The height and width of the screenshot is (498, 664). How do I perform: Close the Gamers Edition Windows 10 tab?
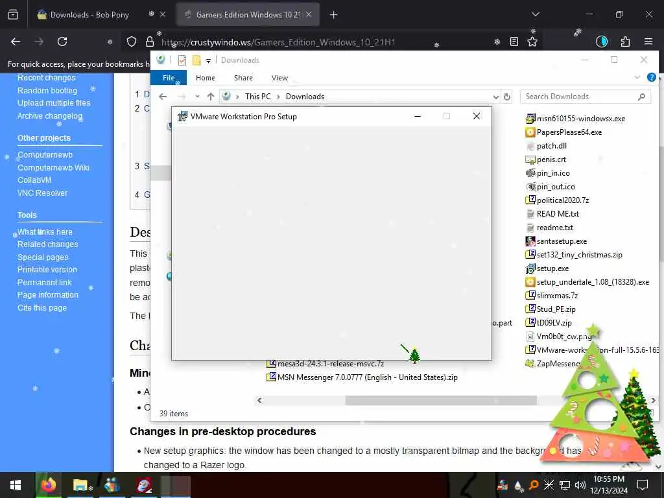pos(309,14)
